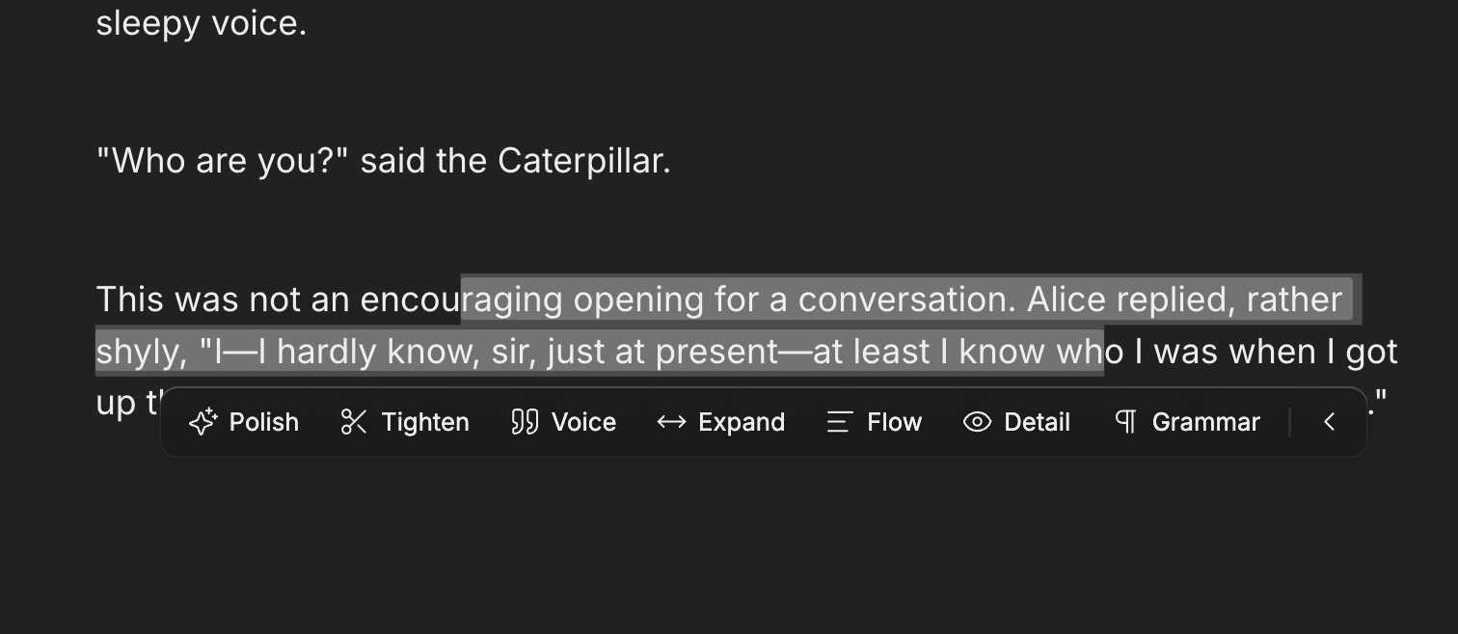Click the Detail eye icon
Image resolution: width=1458 pixels, height=634 pixels.
pos(977,422)
